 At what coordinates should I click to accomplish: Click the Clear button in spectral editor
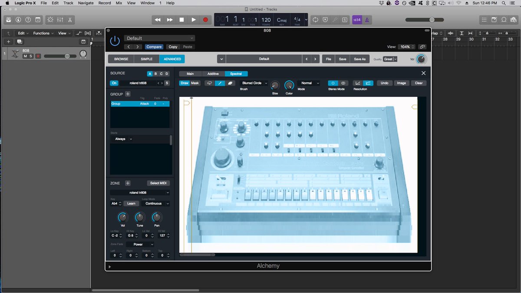click(x=419, y=83)
